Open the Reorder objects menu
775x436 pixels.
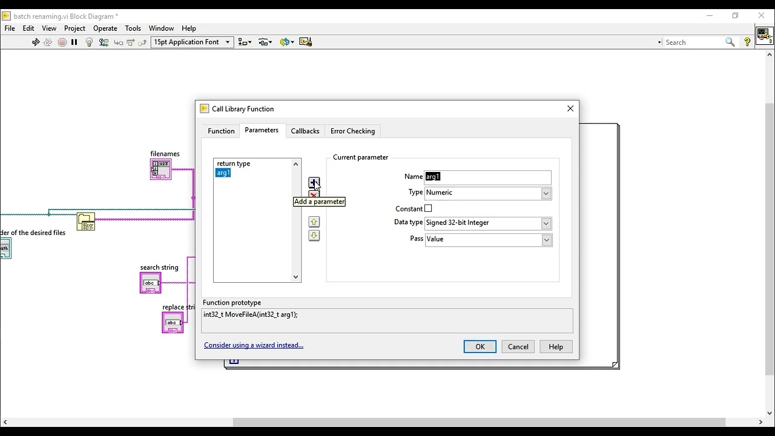coord(286,42)
